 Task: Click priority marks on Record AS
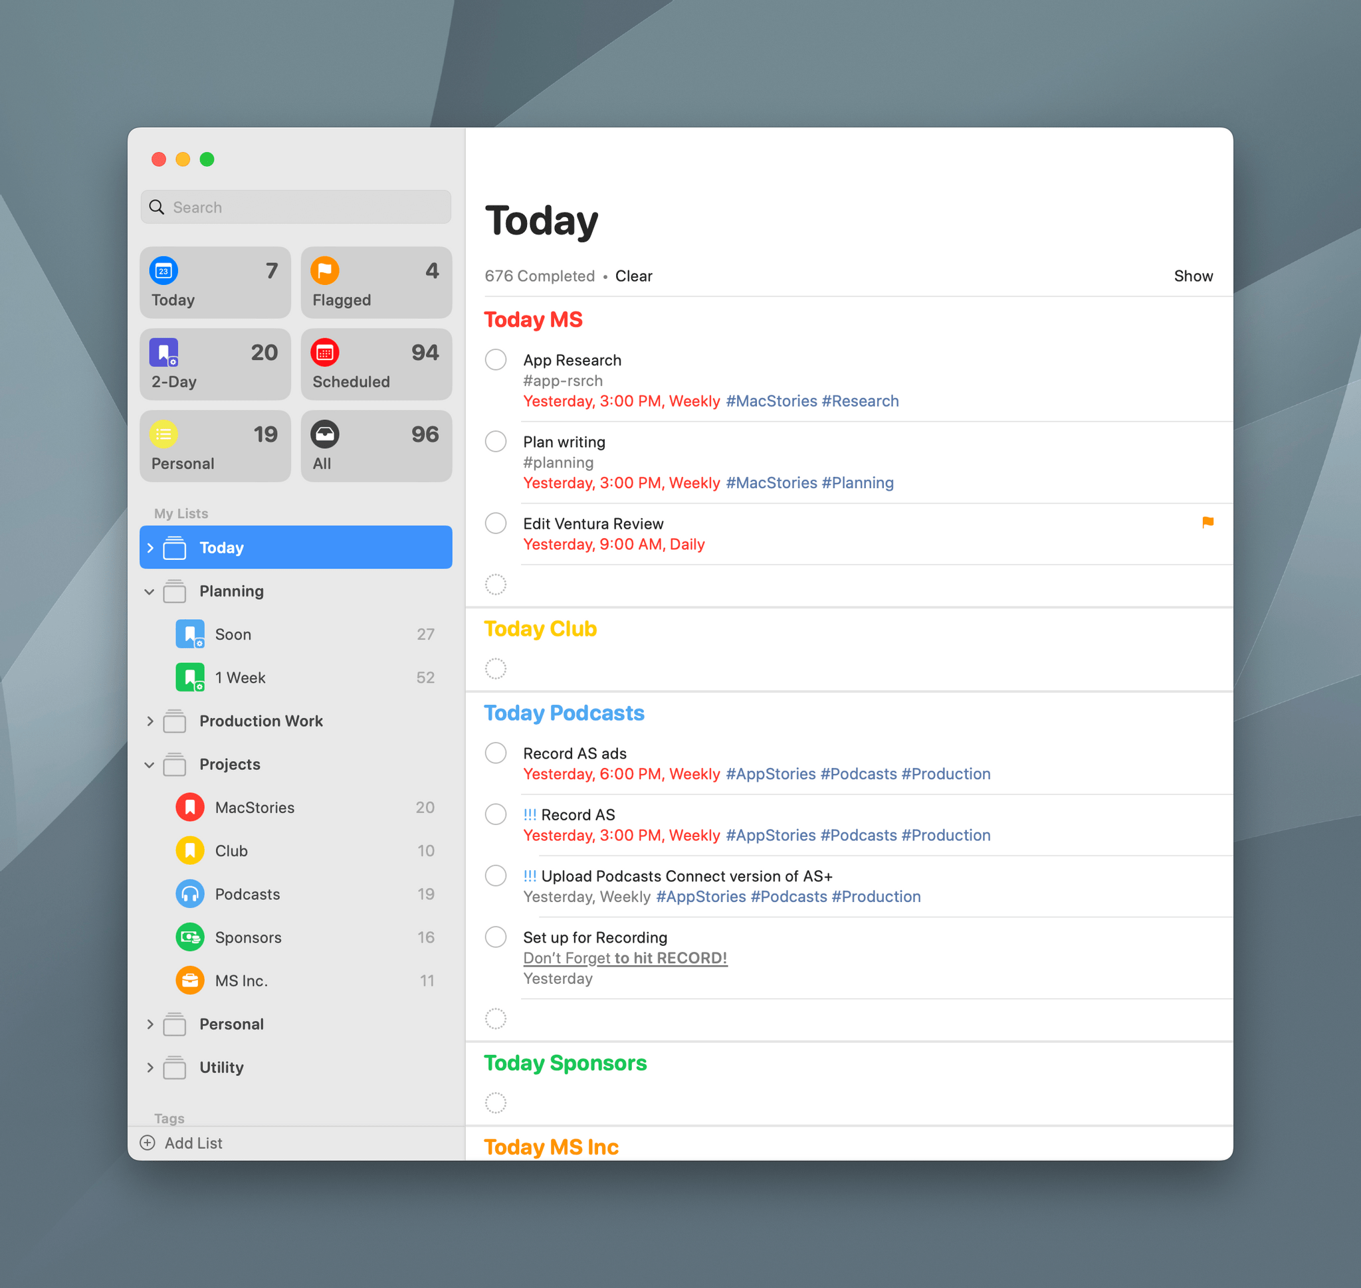coord(530,814)
